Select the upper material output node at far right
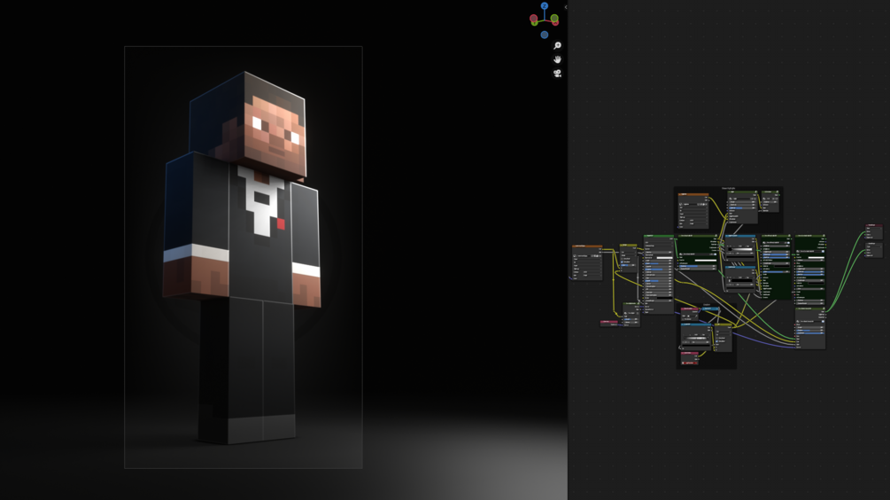 [874, 231]
